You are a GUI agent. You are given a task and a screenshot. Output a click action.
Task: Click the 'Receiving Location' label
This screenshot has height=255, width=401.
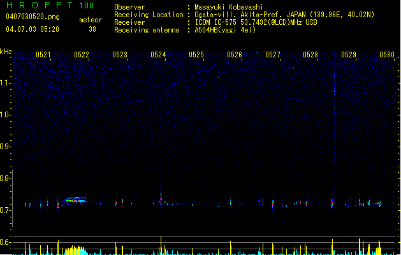point(149,15)
